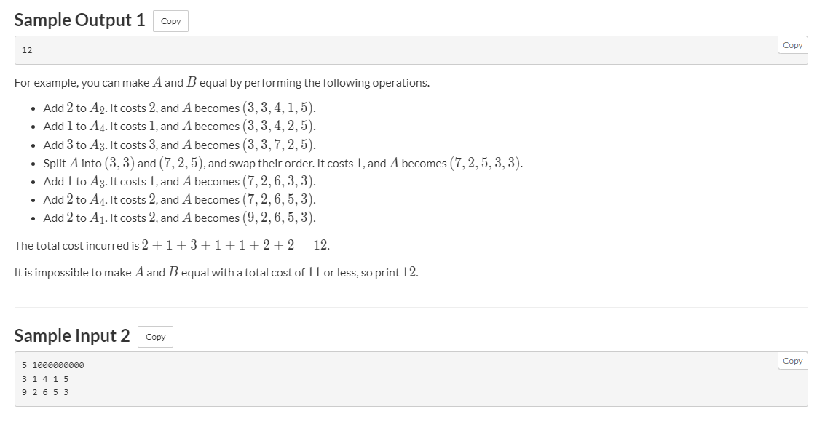
Task: Click Copy button beside Sample Output 1 heading
Action: (170, 21)
